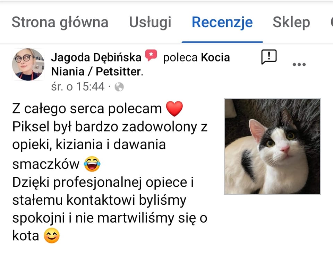The height and width of the screenshot is (260, 333).
Task: Open the Strona główna tab
Action: tap(60, 22)
